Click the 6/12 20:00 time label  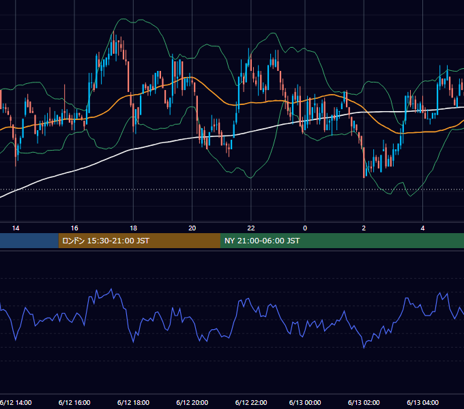(192, 402)
